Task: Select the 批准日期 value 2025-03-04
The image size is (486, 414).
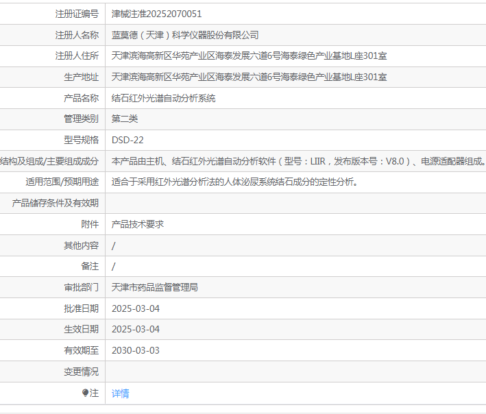Action: click(136, 308)
